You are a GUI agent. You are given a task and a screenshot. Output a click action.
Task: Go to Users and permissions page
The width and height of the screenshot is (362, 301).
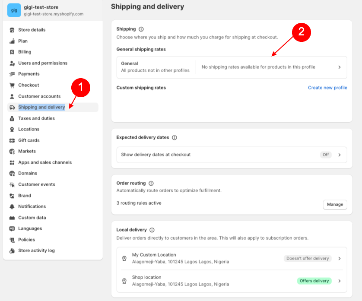(x=43, y=63)
